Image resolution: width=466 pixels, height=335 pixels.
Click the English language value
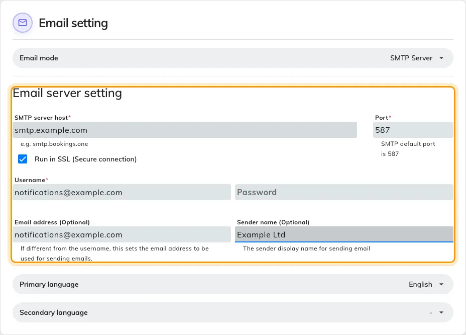pyautogui.click(x=420, y=284)
